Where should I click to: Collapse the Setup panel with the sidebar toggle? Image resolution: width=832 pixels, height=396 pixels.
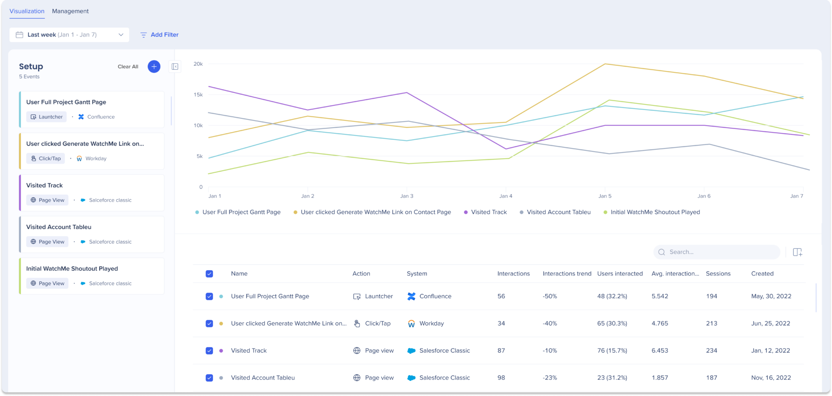(x=175, y=67)
